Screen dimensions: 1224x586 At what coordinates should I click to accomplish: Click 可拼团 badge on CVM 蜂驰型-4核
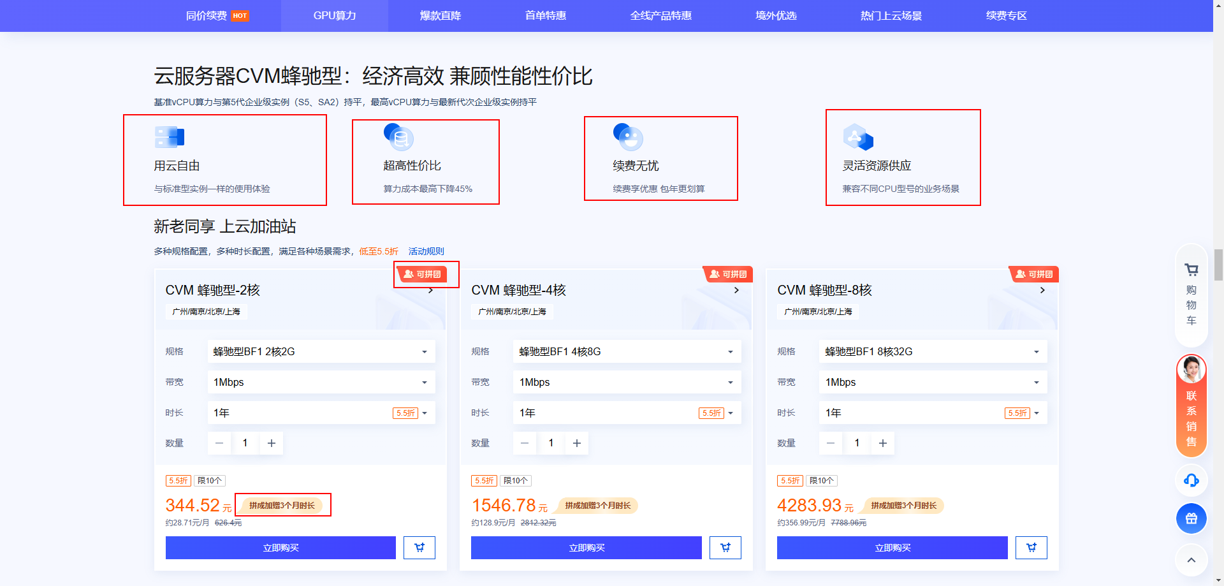[x=729, y=274]
